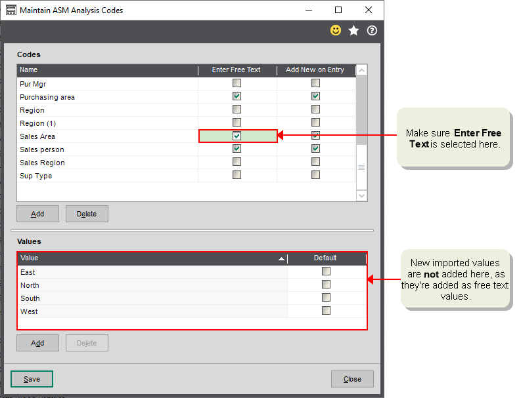Set East as the default value
The height and width of the screenshot is (398, 521).
point(326,271)
